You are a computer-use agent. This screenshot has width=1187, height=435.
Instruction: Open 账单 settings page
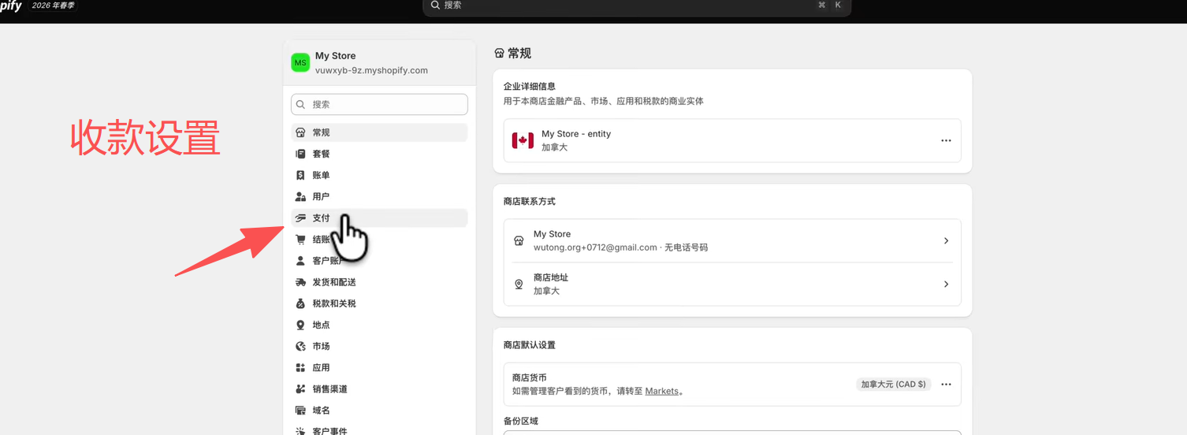coord(379,175)
